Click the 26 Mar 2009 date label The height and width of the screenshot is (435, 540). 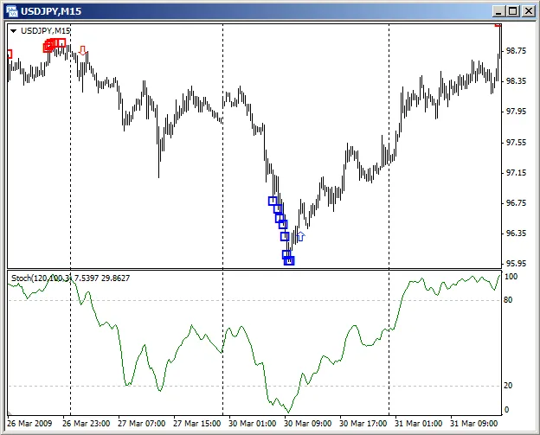29,425
